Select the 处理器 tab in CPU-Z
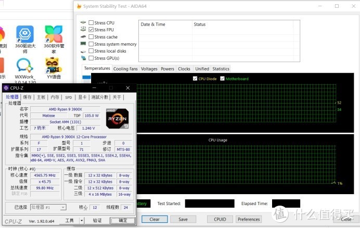The width and height of the screenshot is (360, 228). [x=12, y=97]
